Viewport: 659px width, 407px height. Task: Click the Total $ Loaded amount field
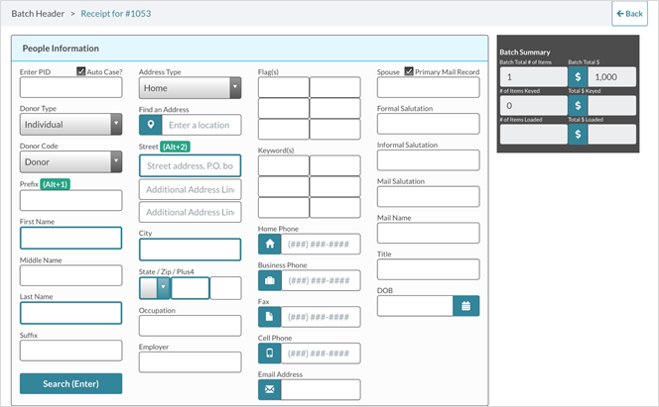click(612, 134)
